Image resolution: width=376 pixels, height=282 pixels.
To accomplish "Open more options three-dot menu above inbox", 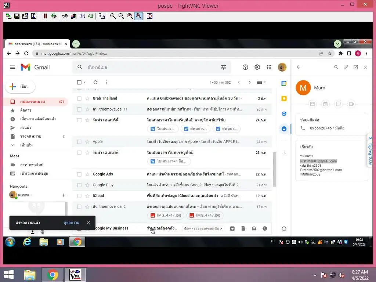I will 106,82.
